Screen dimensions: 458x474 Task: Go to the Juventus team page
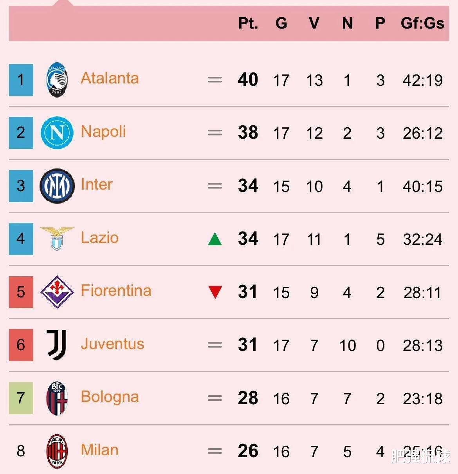[x=112, y=344]
